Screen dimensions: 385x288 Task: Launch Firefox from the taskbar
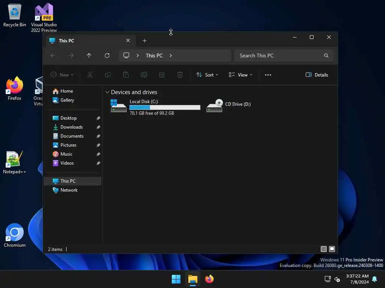coord(209,279)
